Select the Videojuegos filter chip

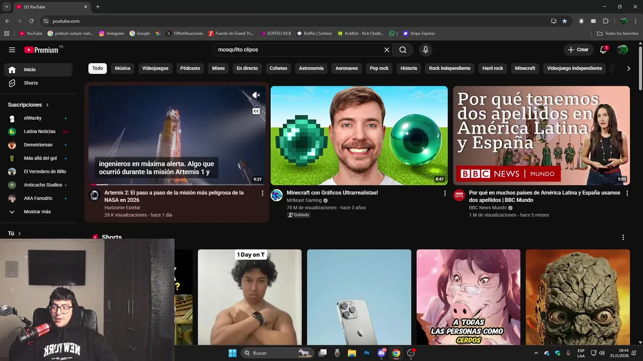[155, 68]
